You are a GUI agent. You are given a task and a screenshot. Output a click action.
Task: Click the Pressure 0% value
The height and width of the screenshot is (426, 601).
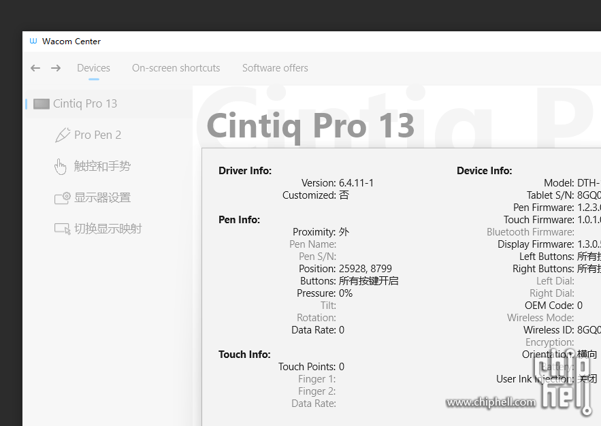pyautogui.click(x=346, y=293)
